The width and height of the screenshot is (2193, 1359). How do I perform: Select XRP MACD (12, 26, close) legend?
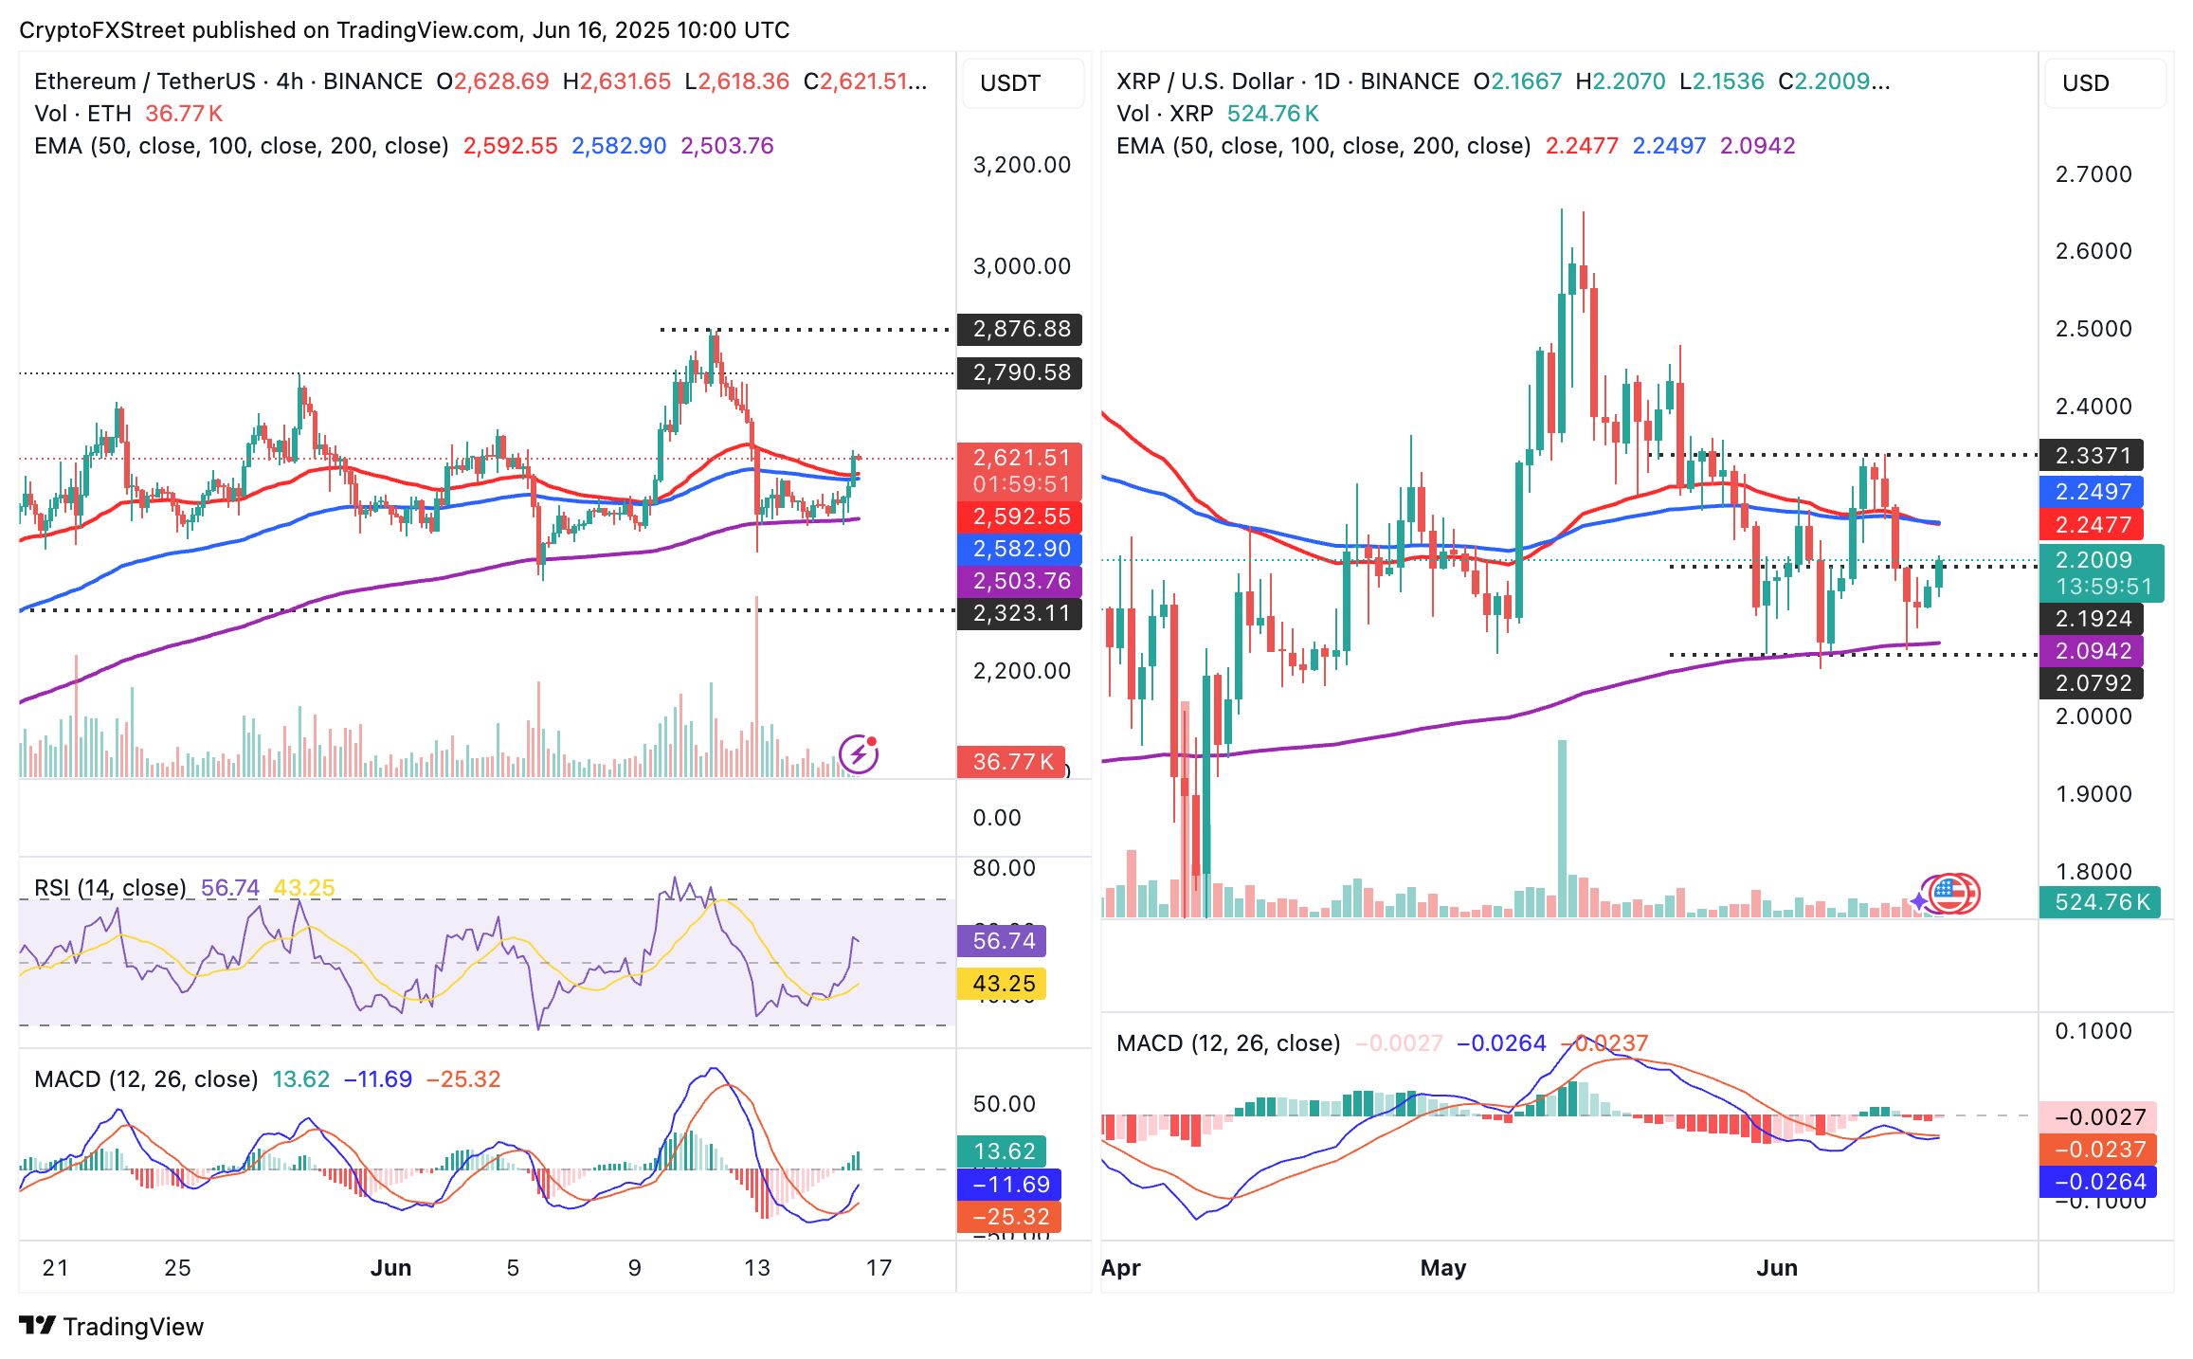[1227, 1043]
